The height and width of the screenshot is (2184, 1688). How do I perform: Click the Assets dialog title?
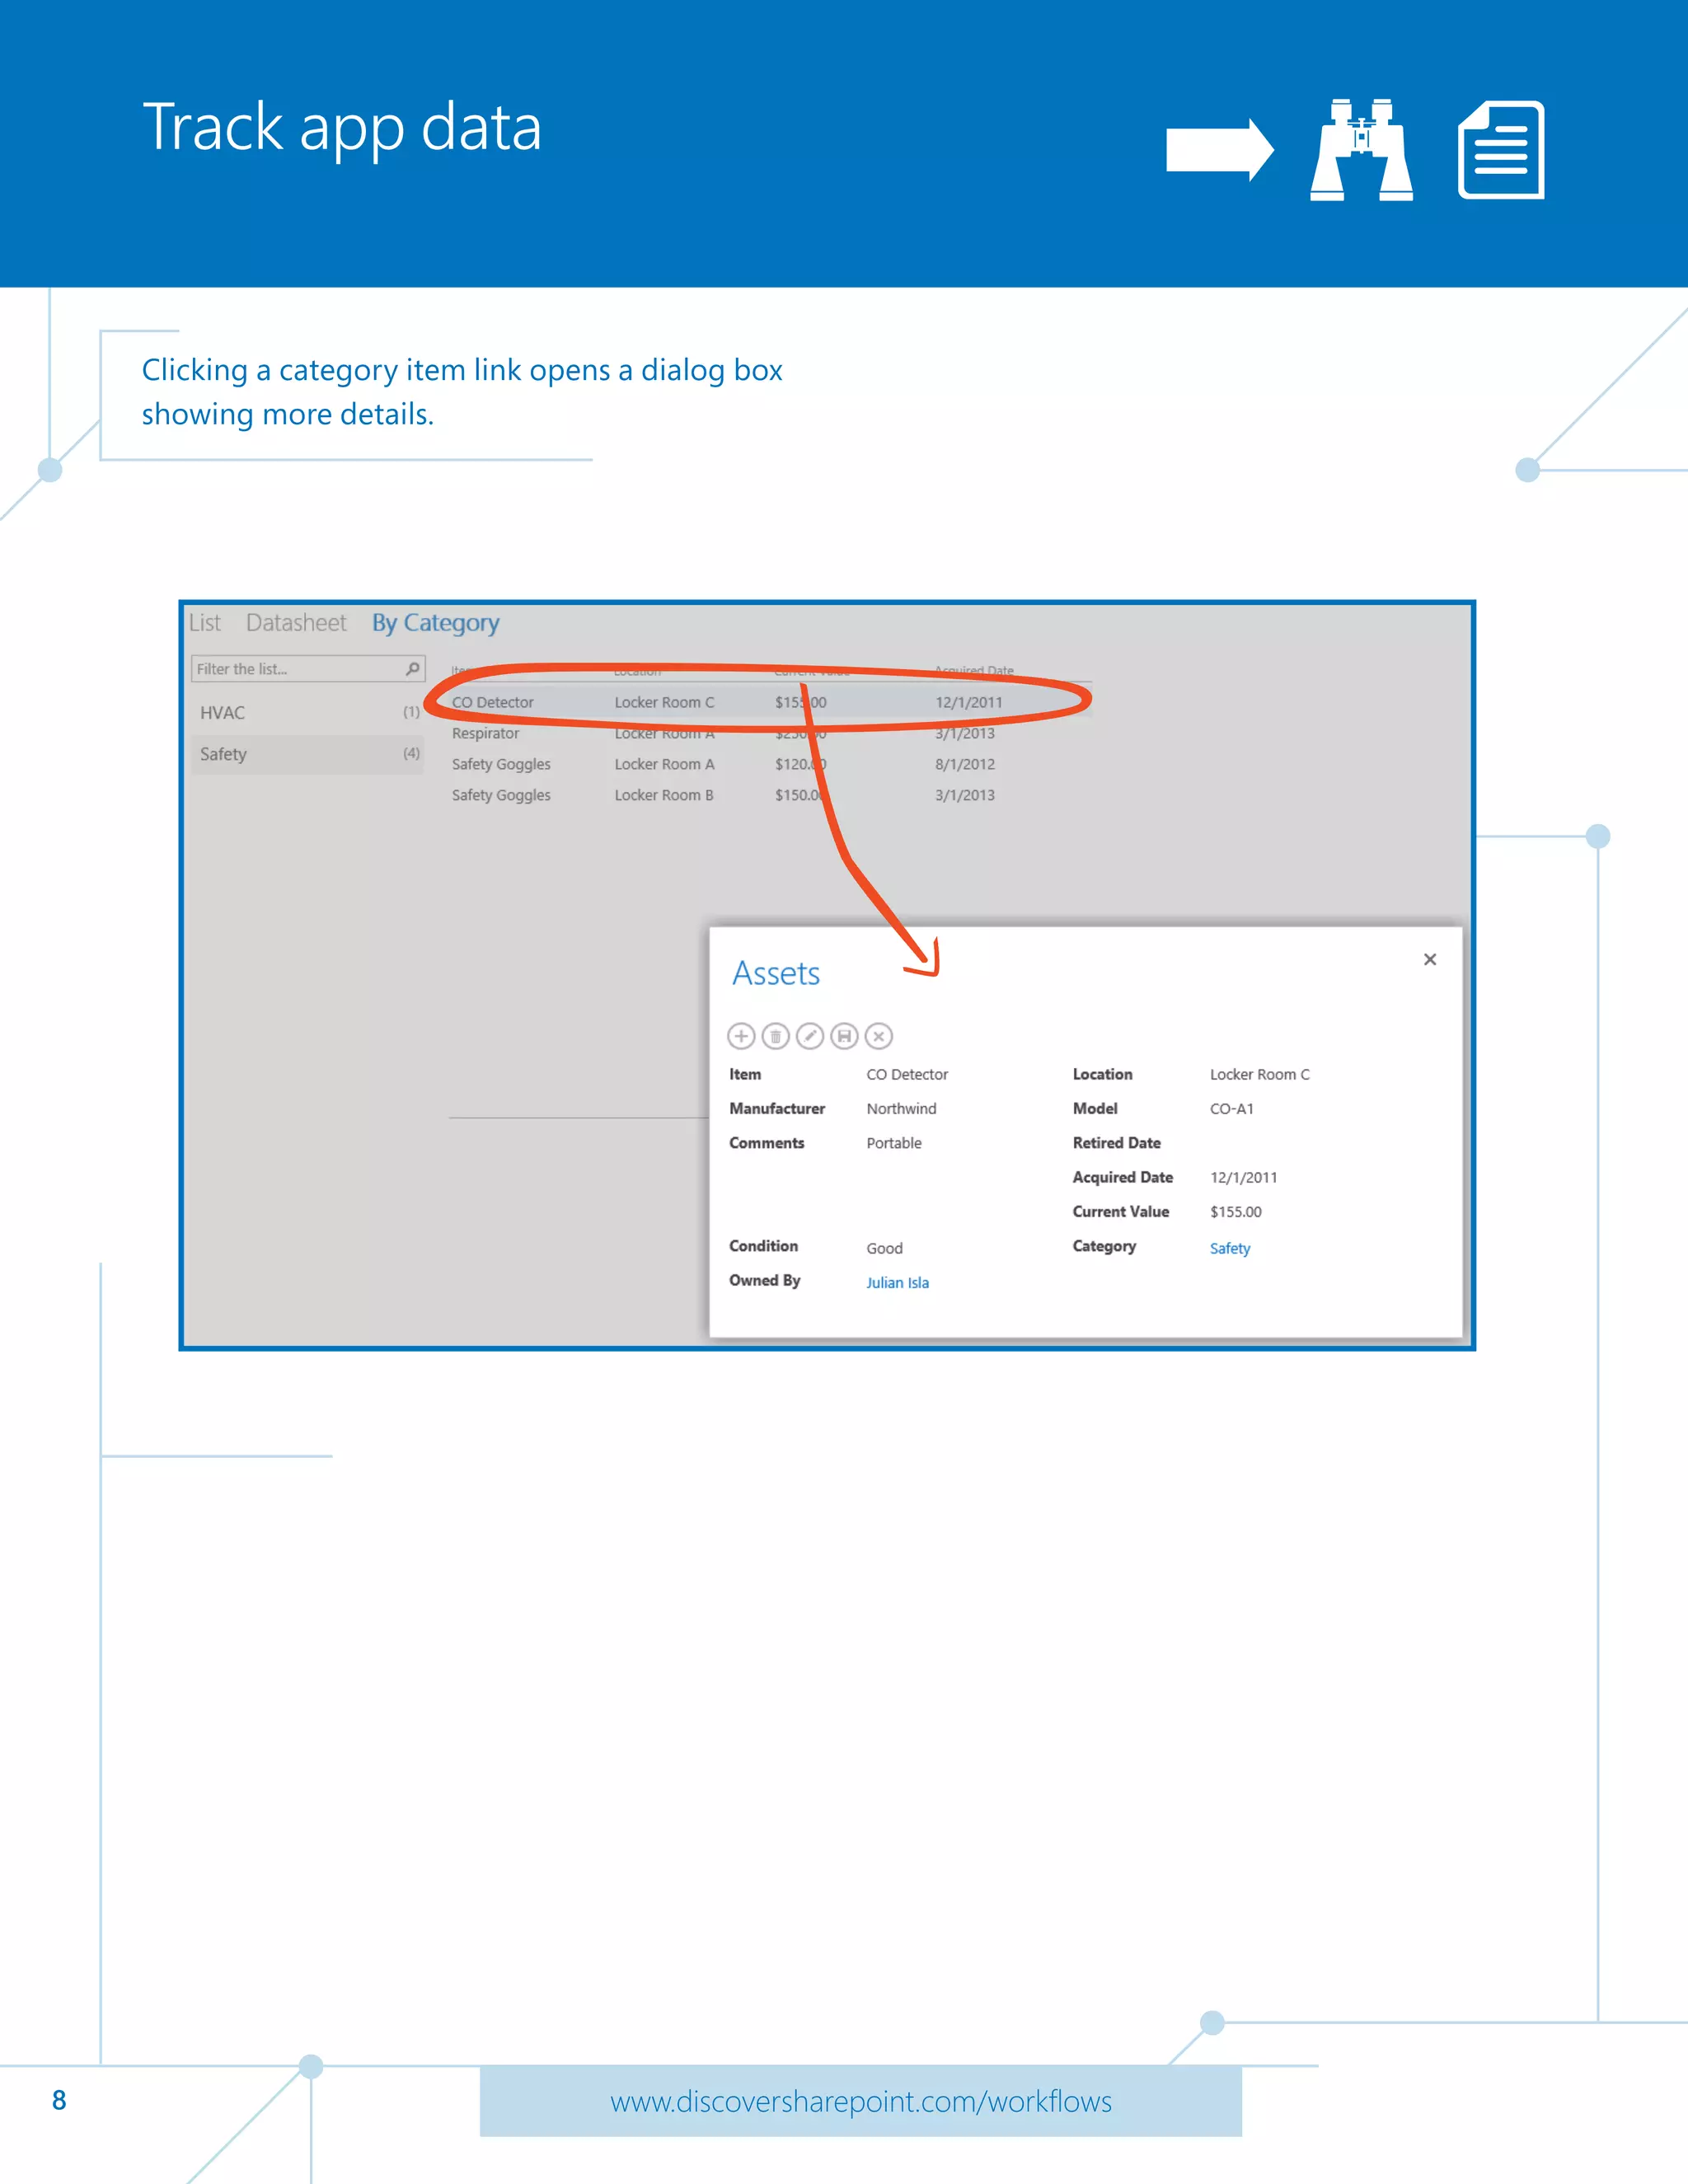point(776,973)
